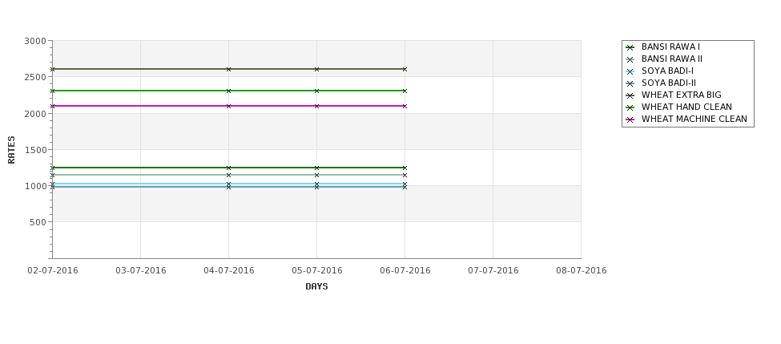Screen dimensions: 781x344
Task: Click BANSI RAWA II data point on 06-07-2016
Action: click(x=405, y=175)
